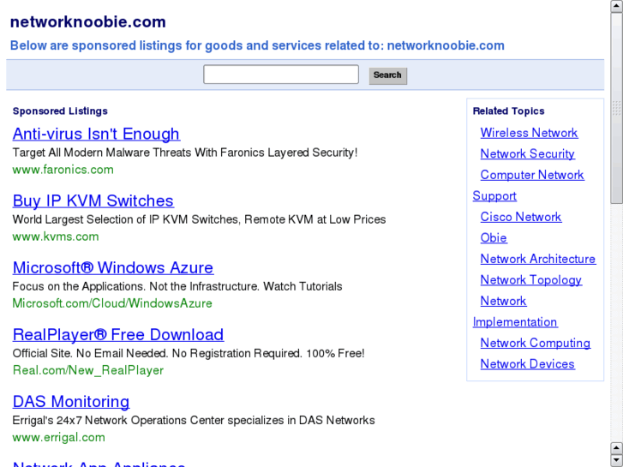The image size is (623, 467).
Task: Click the Real.com/New_RealPlayer URL text
Action: (87, 370)
